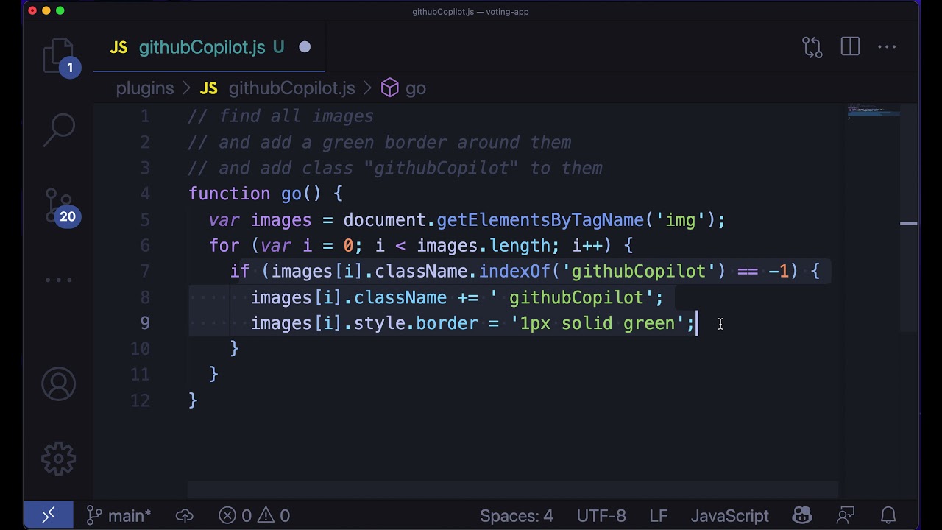Split the editor to the right
Screen dimensions: 942x530
(850, 47)
